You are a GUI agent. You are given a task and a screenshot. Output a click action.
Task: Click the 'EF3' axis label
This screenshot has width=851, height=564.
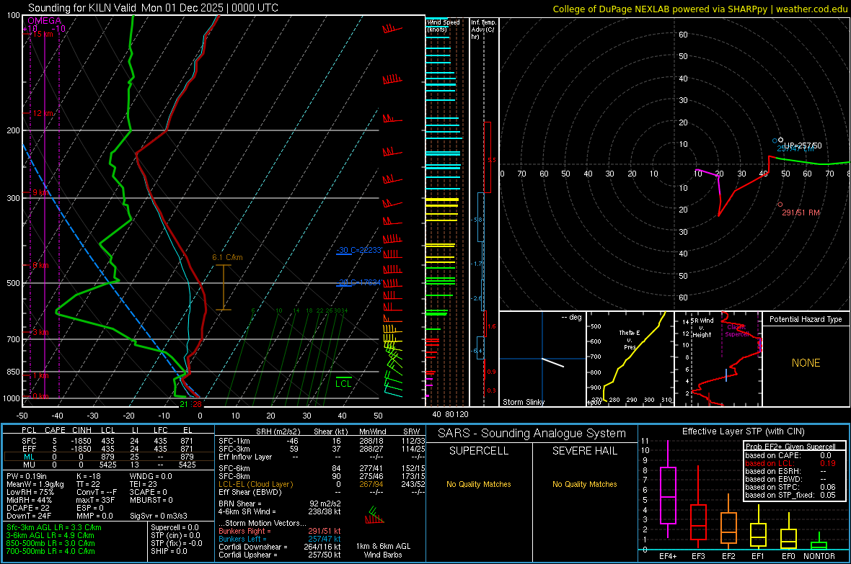(698, 556)
